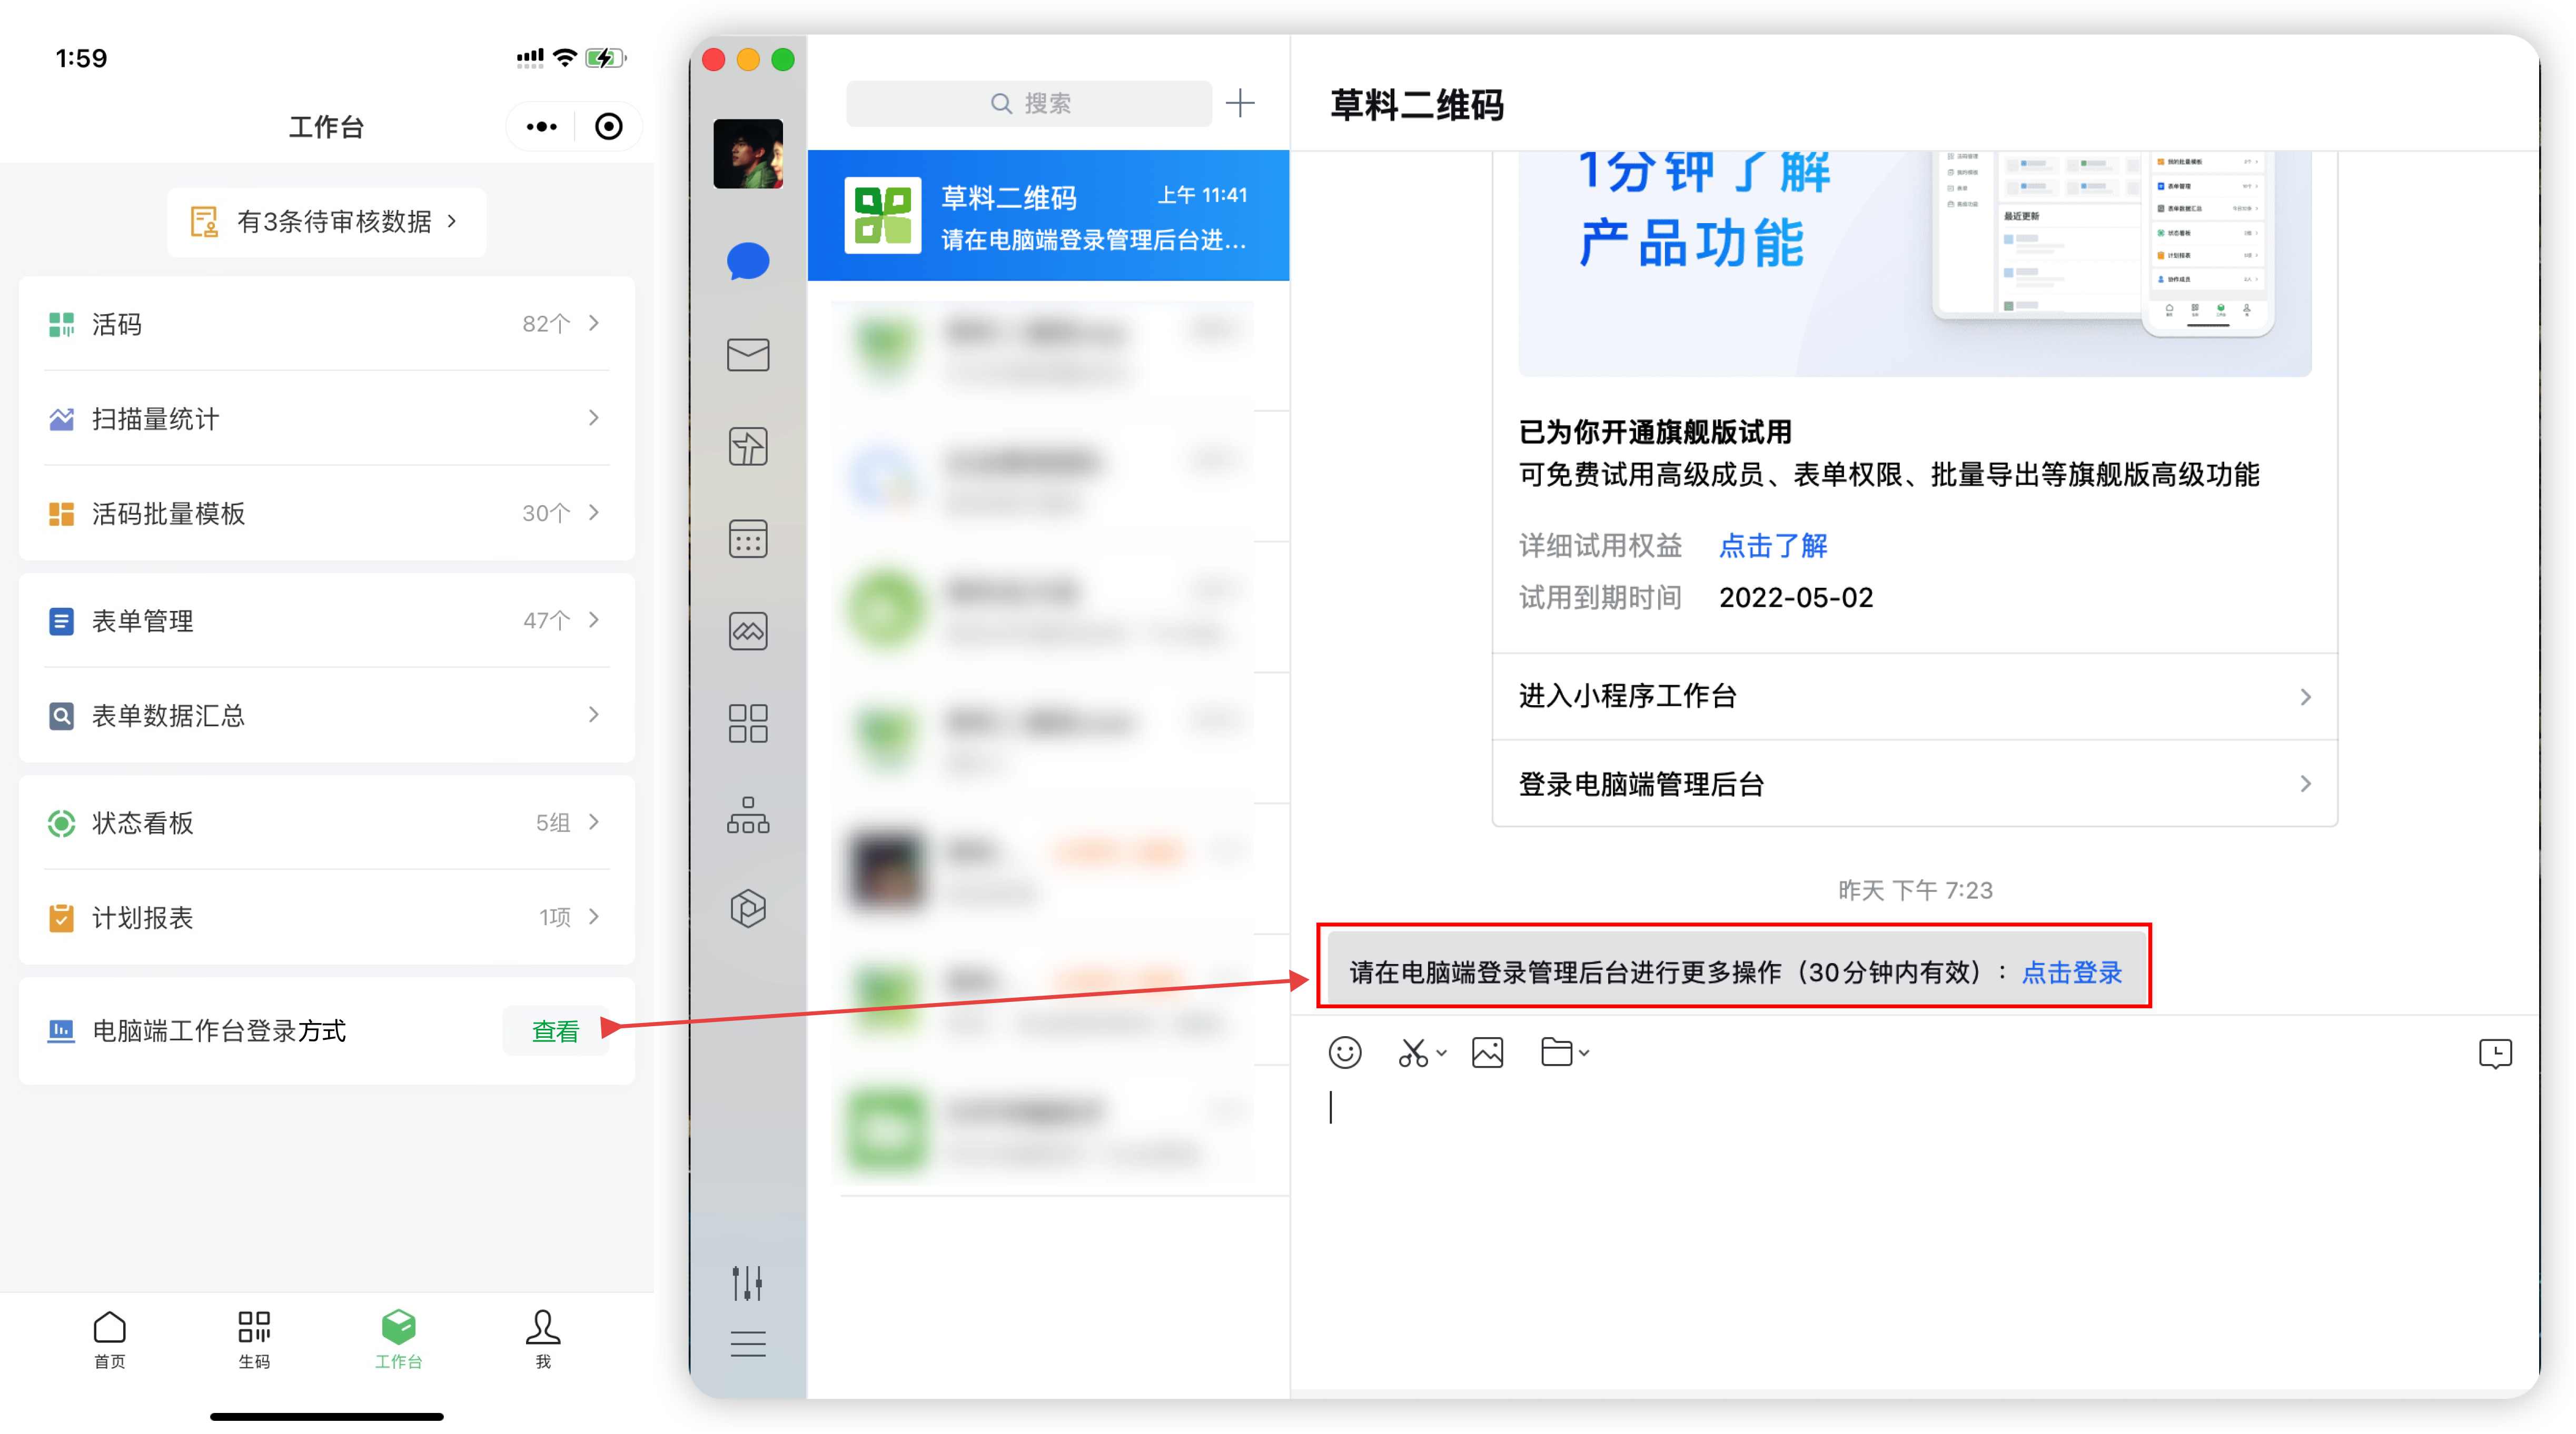Open 计划报表 row in phone
This screenshot has width=2576, height=1434.
coord(326,917)
